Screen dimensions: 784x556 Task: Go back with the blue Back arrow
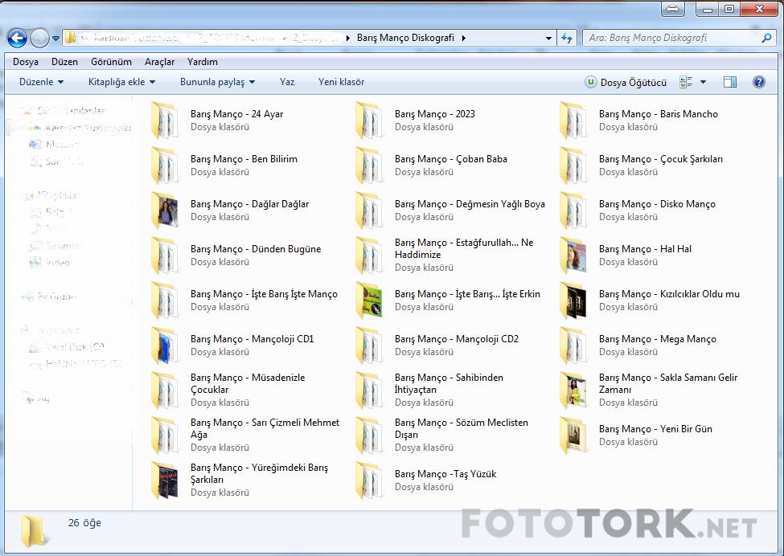pos(17,38)
